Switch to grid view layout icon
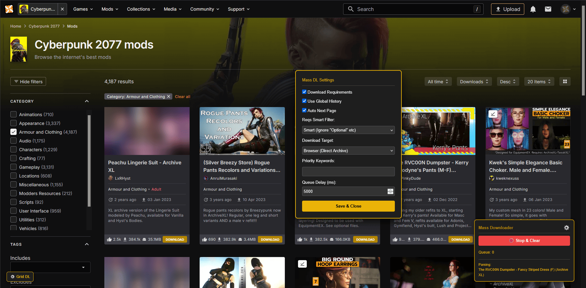586x288 pixels. coord(565,81)
